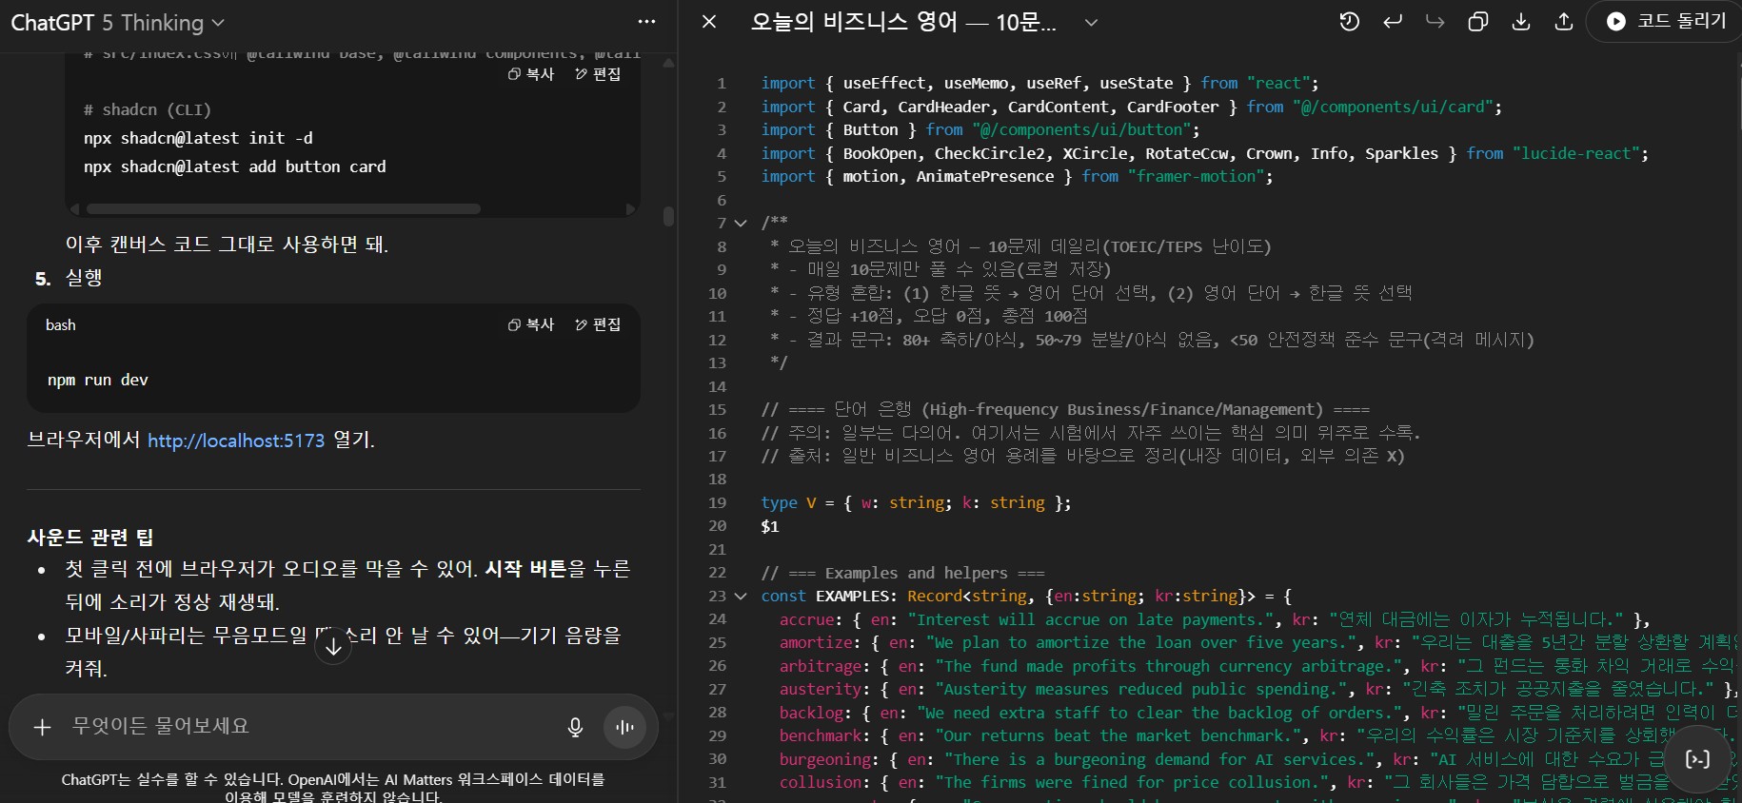
Task: Click the 'collusion' entry on line 31
Action: 821,782
